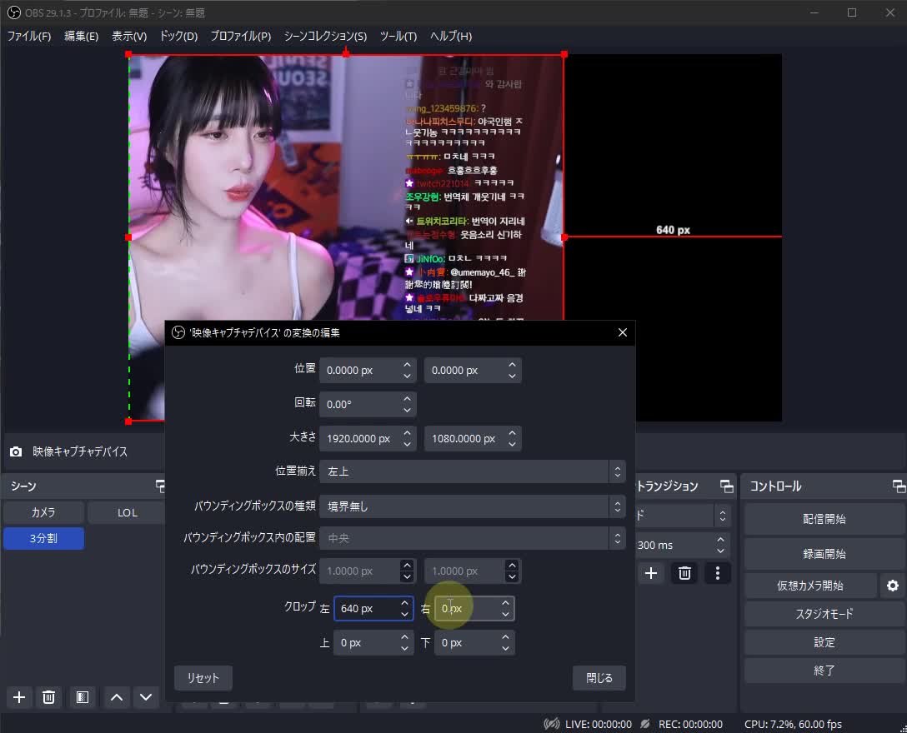The height and width of the screenshot is (733, 907).
Task: Reset transform with the リセット button
Action: 203,678
